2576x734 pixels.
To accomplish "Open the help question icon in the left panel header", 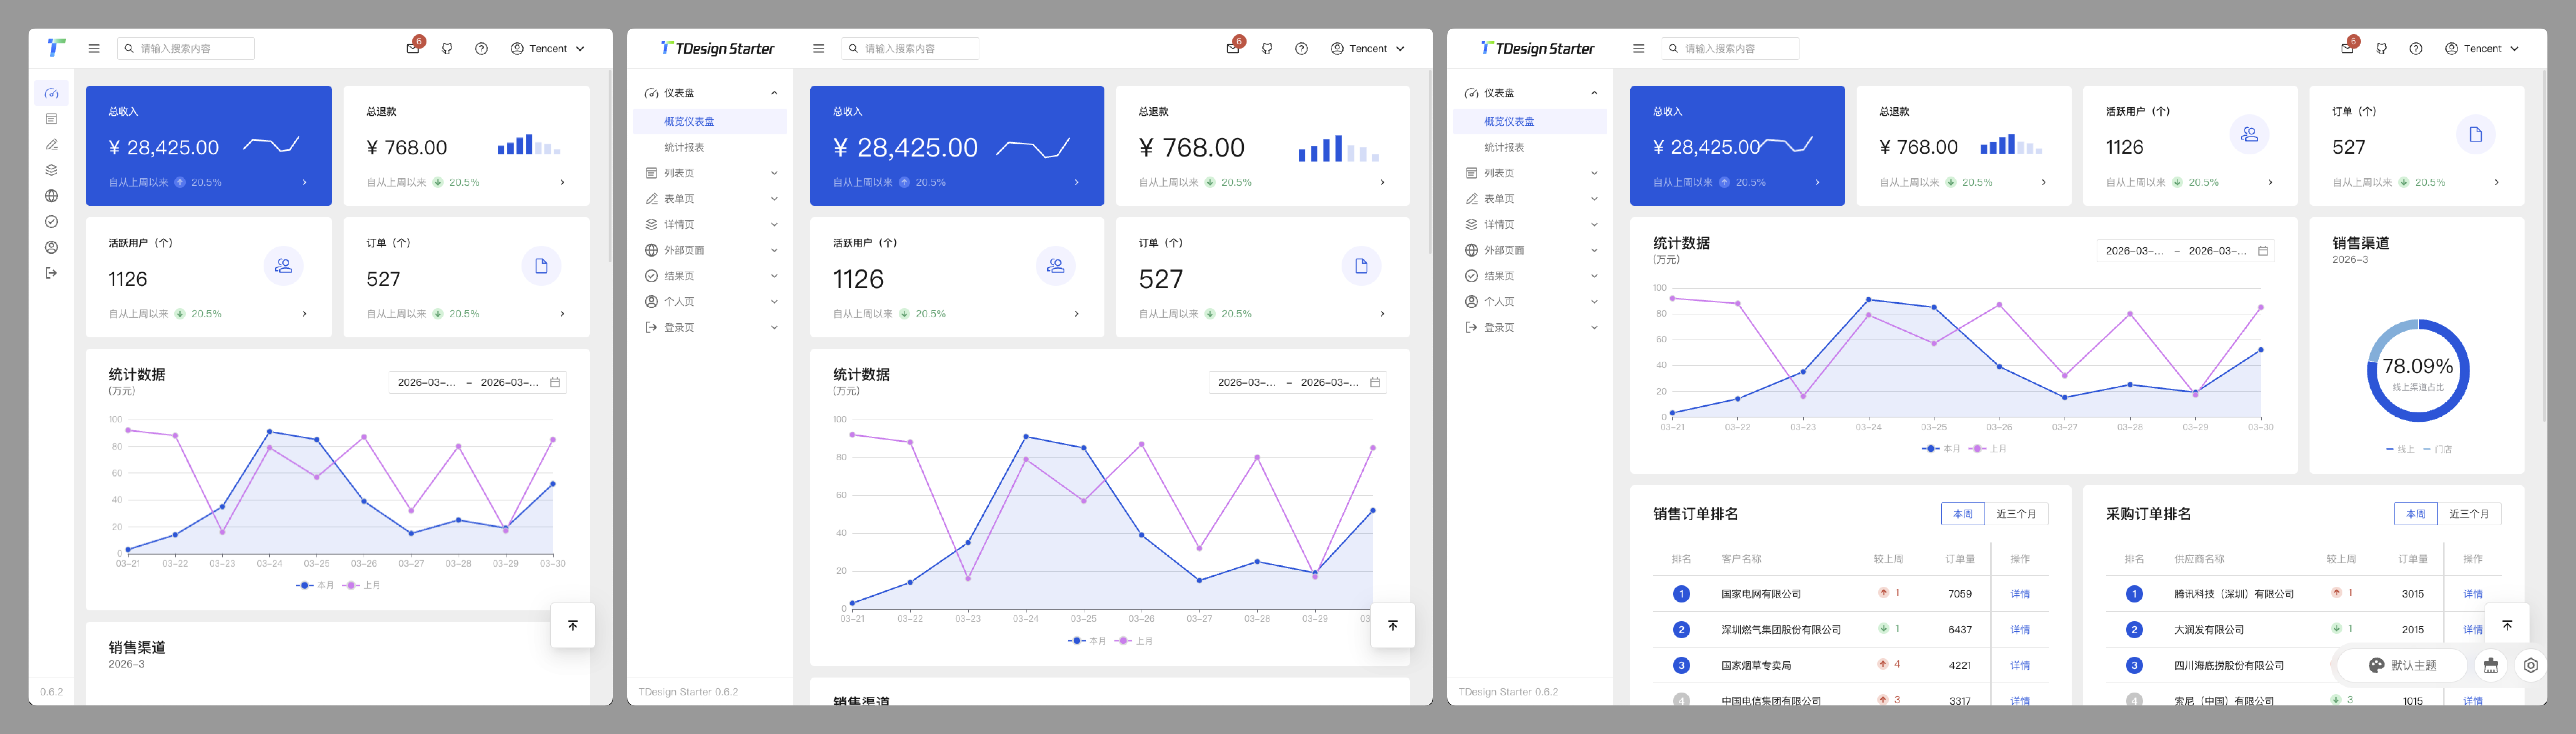I will [481, 48].
